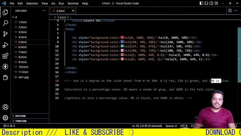Open the Edit menu
Viewport: 241px width, 136px height.
(20, 3)
